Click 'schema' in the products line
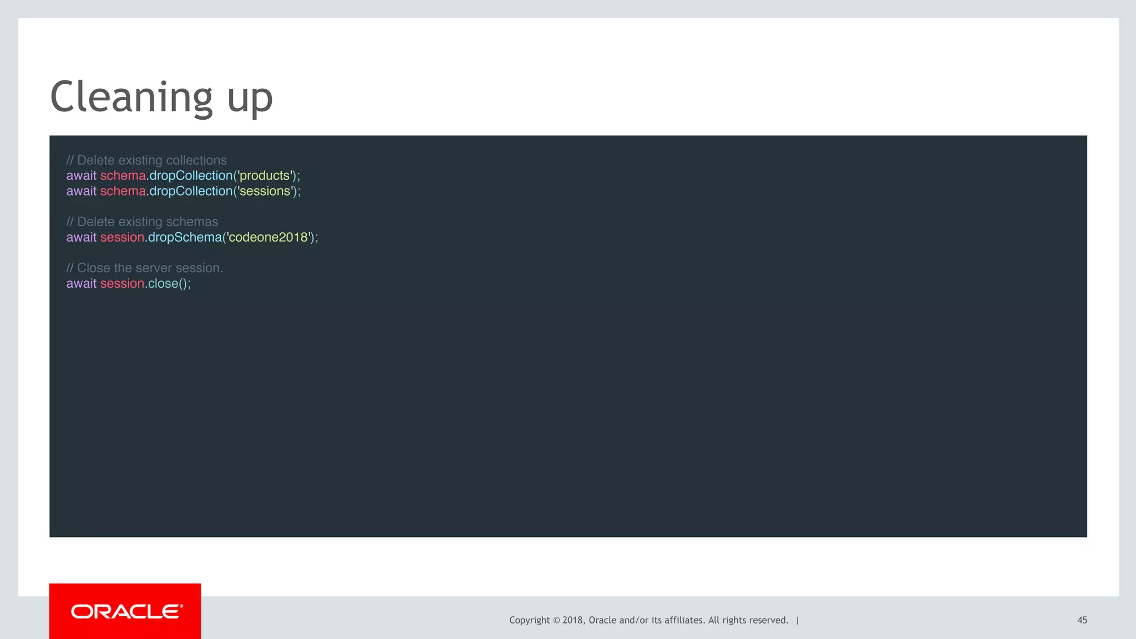The height and width of the screenshot is (639, 1136). pos(123,176)
